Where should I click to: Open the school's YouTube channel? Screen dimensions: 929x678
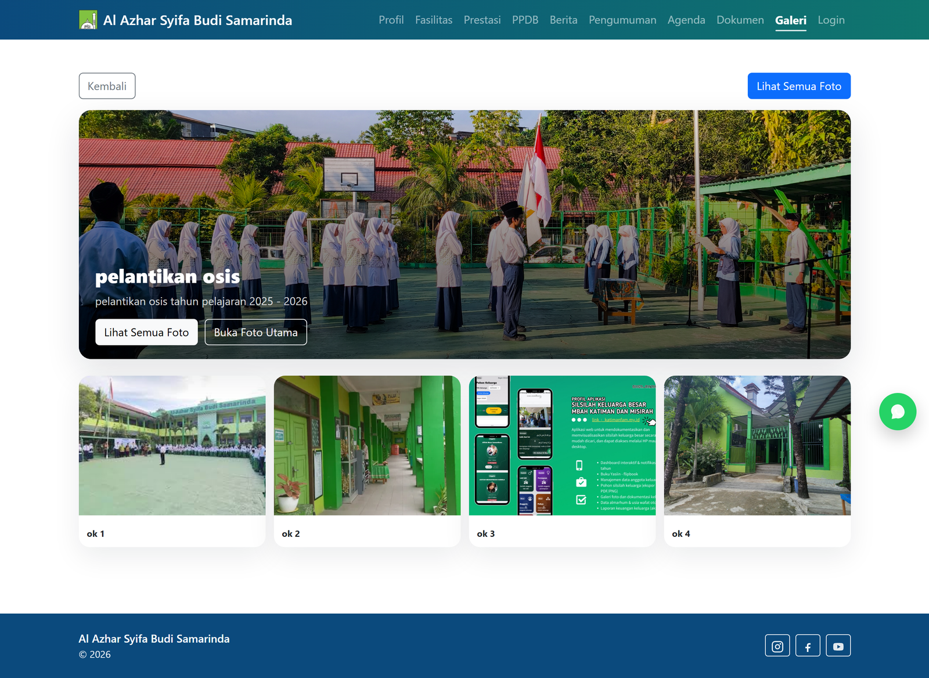(838, 645)
